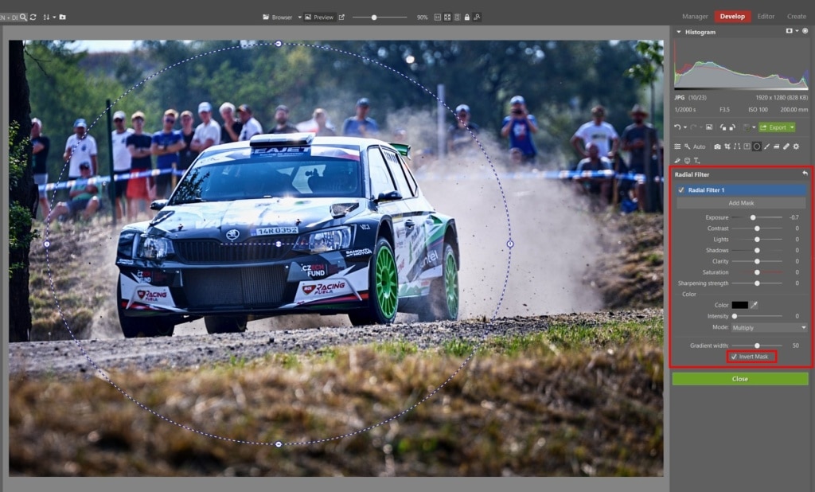Click the green Close button

[x=739, y=379]
